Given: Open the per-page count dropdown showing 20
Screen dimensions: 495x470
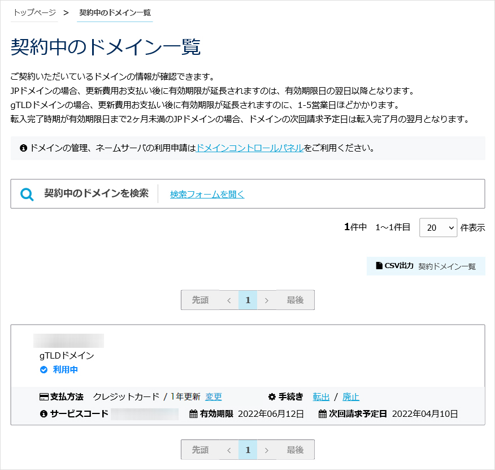Looking at the screenshot, I should [x=438, y=228].
